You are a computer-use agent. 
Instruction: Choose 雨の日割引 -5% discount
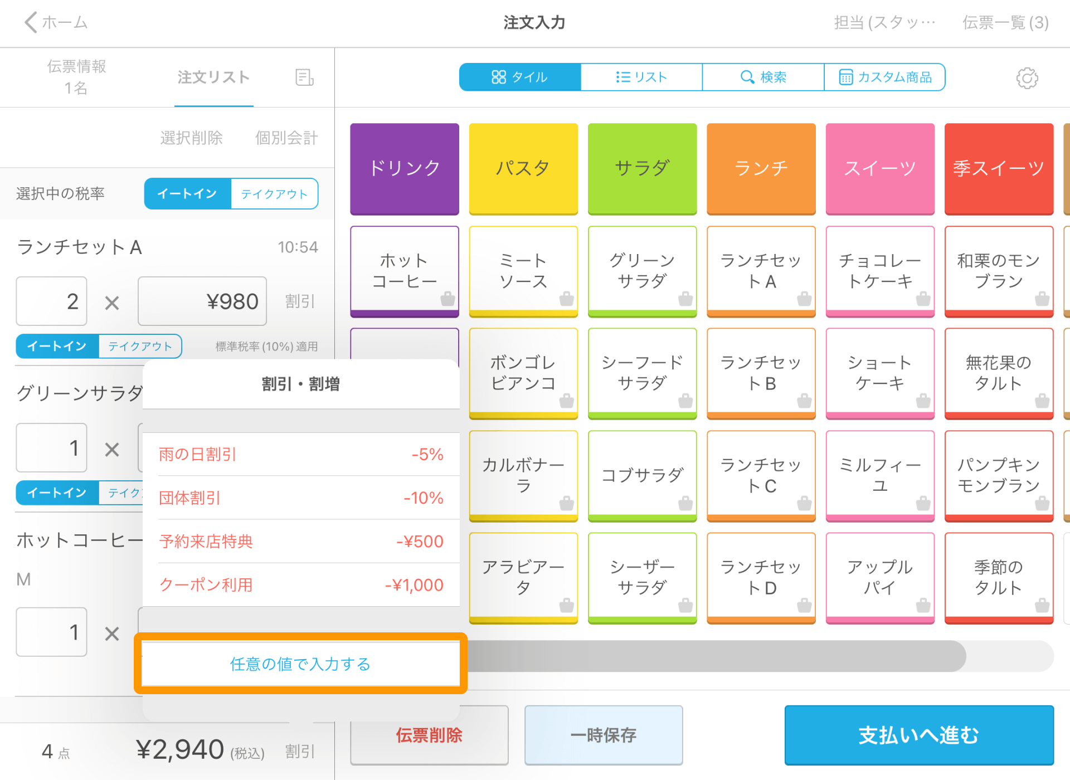301,454
